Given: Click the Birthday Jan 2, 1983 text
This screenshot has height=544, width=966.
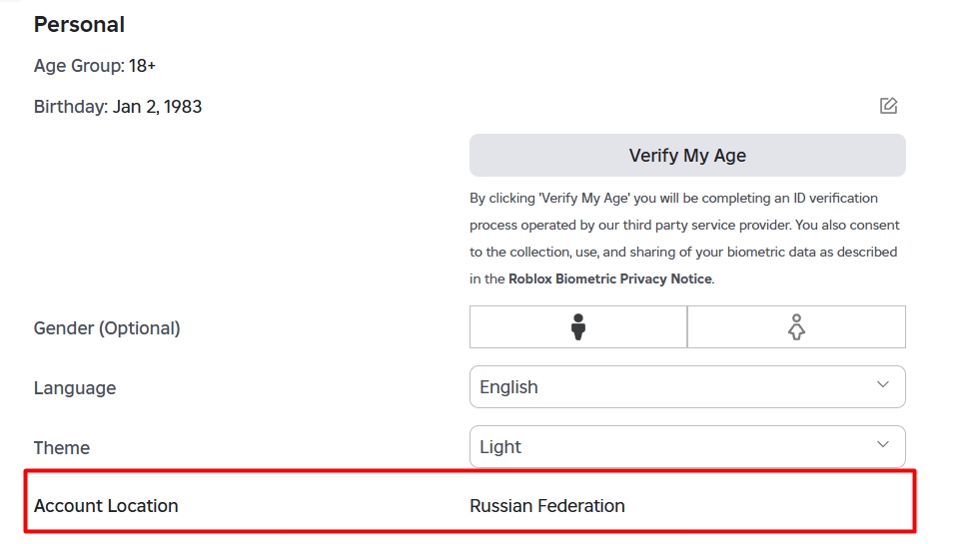Looking at the screenshot, I should point(118,107).
